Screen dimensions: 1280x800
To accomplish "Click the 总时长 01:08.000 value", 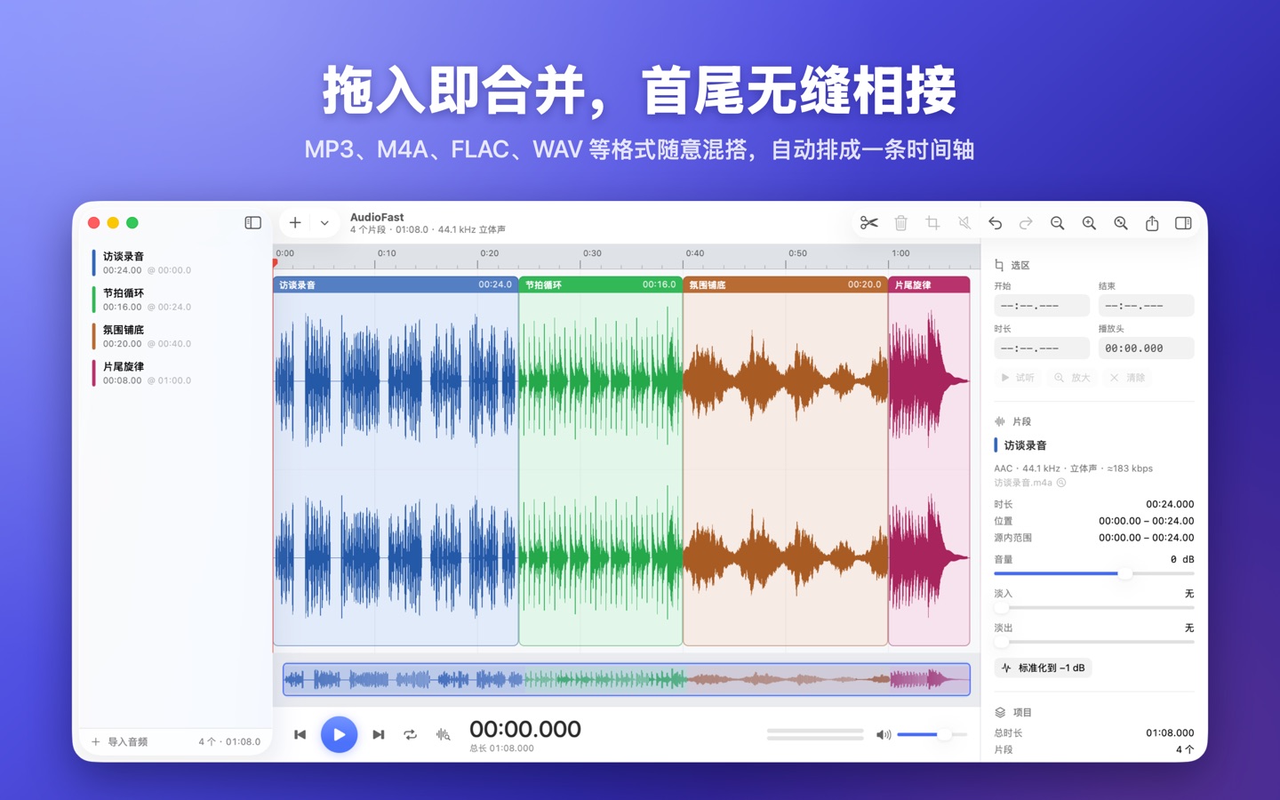I will point(1170,733).
